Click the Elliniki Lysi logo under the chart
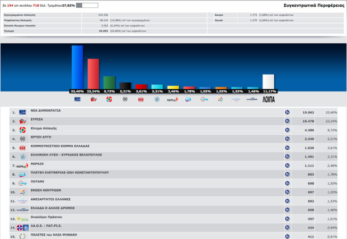This screenshot has width=347, height=239. [157, 99]
